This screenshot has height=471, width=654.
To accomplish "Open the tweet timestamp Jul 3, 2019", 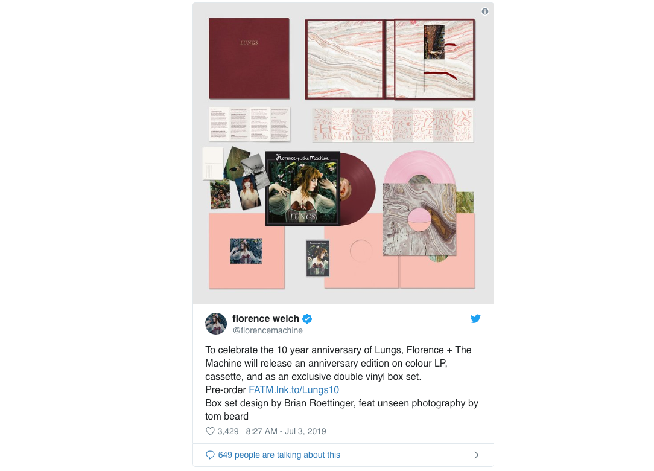I will [x=286, y=431].
